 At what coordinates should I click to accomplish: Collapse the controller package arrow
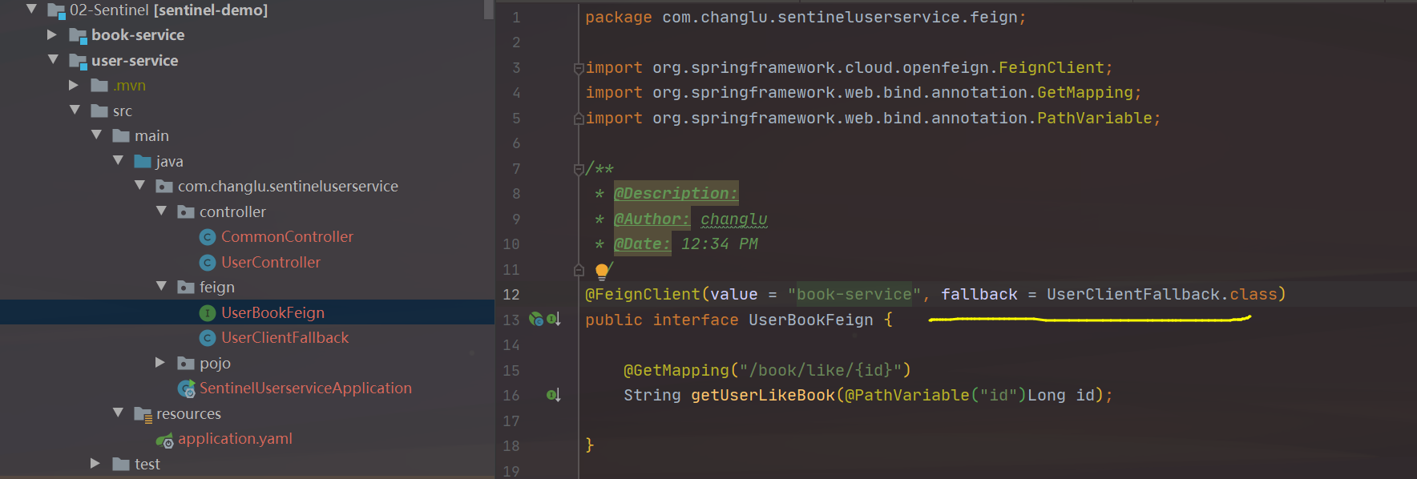161,211
